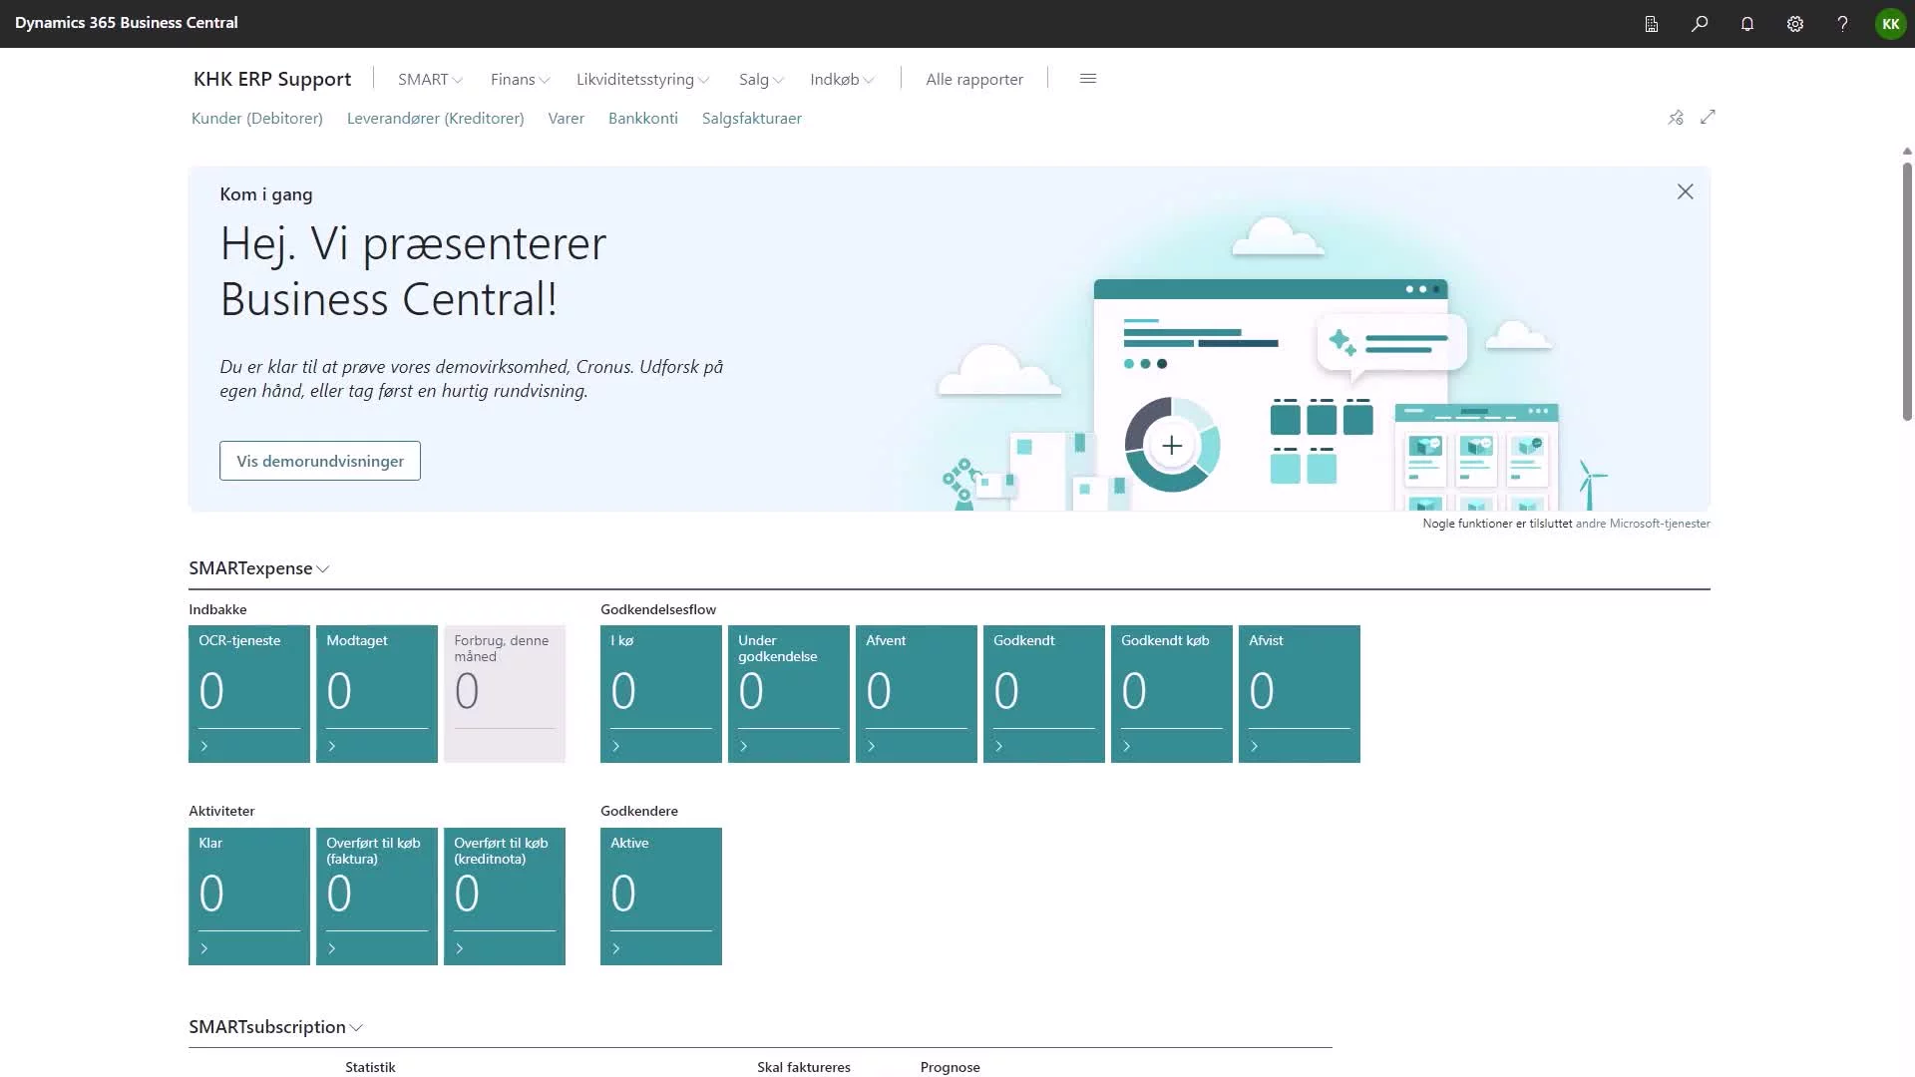Click the scrollbar up arrow

coord(1907,152)
